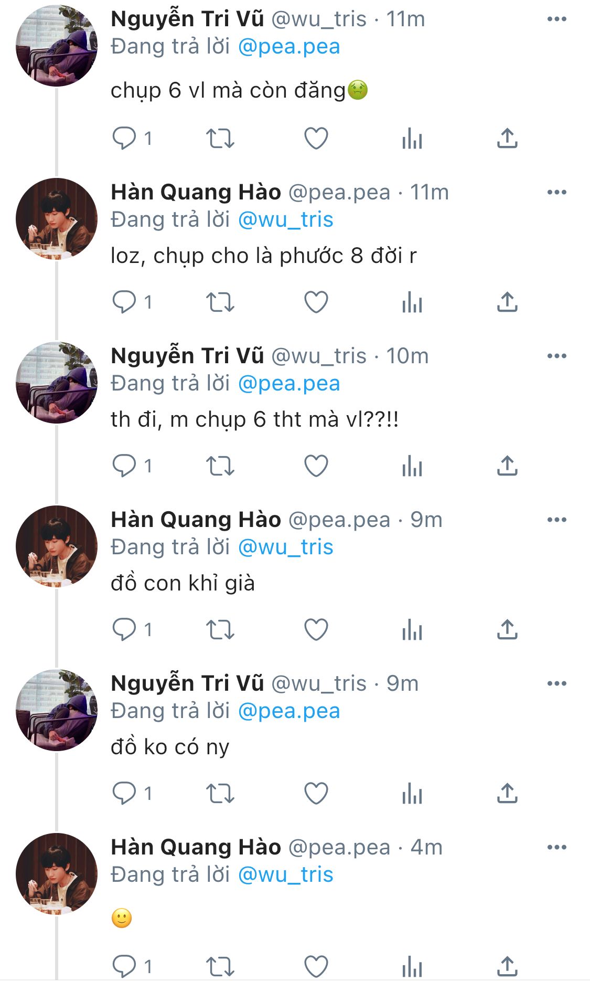The width and height of the screenshot is (590, 981).
Task: Reply to the tweet "chụp 6 vl mà còn đăng"
Action: click(124, 139)
